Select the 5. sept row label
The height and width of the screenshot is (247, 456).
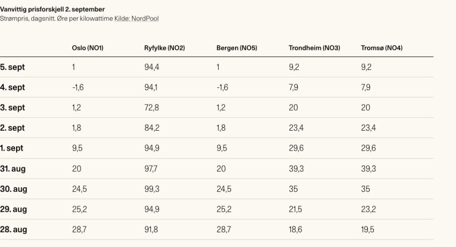(x=12, y=67)
